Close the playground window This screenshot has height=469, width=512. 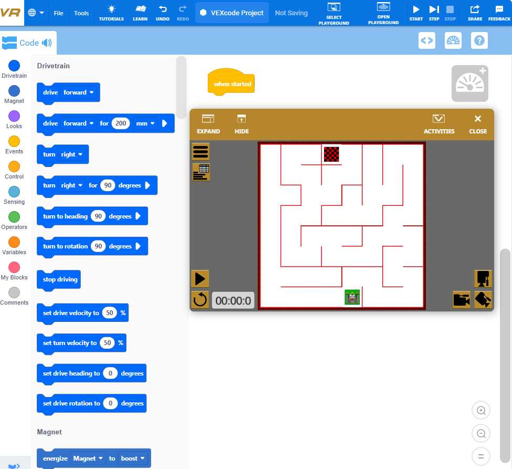tap(478, 124)
